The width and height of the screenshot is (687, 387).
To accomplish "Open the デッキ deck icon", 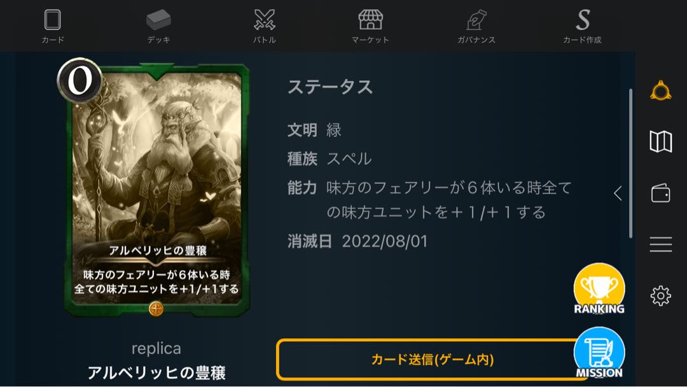I will 158,20.
